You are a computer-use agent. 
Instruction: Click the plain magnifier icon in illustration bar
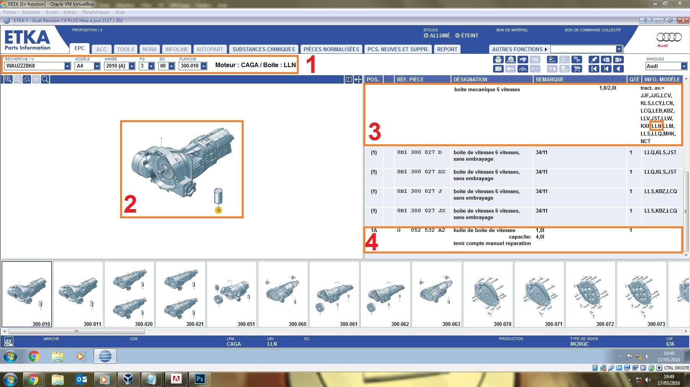(45, 79)
